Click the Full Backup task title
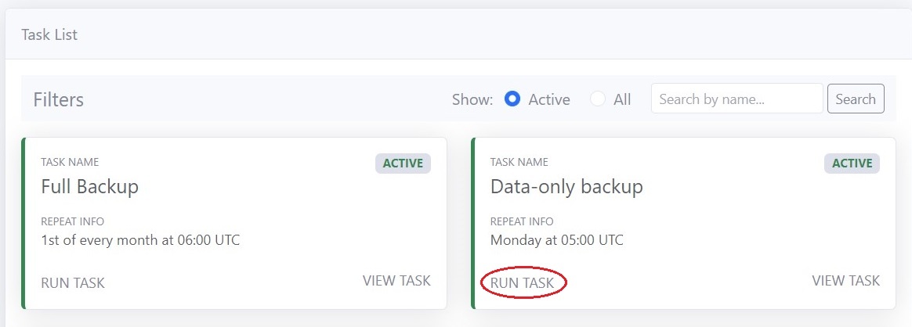Image resolution: width=912 pixels, height=327 pixels. pos(90,187)
